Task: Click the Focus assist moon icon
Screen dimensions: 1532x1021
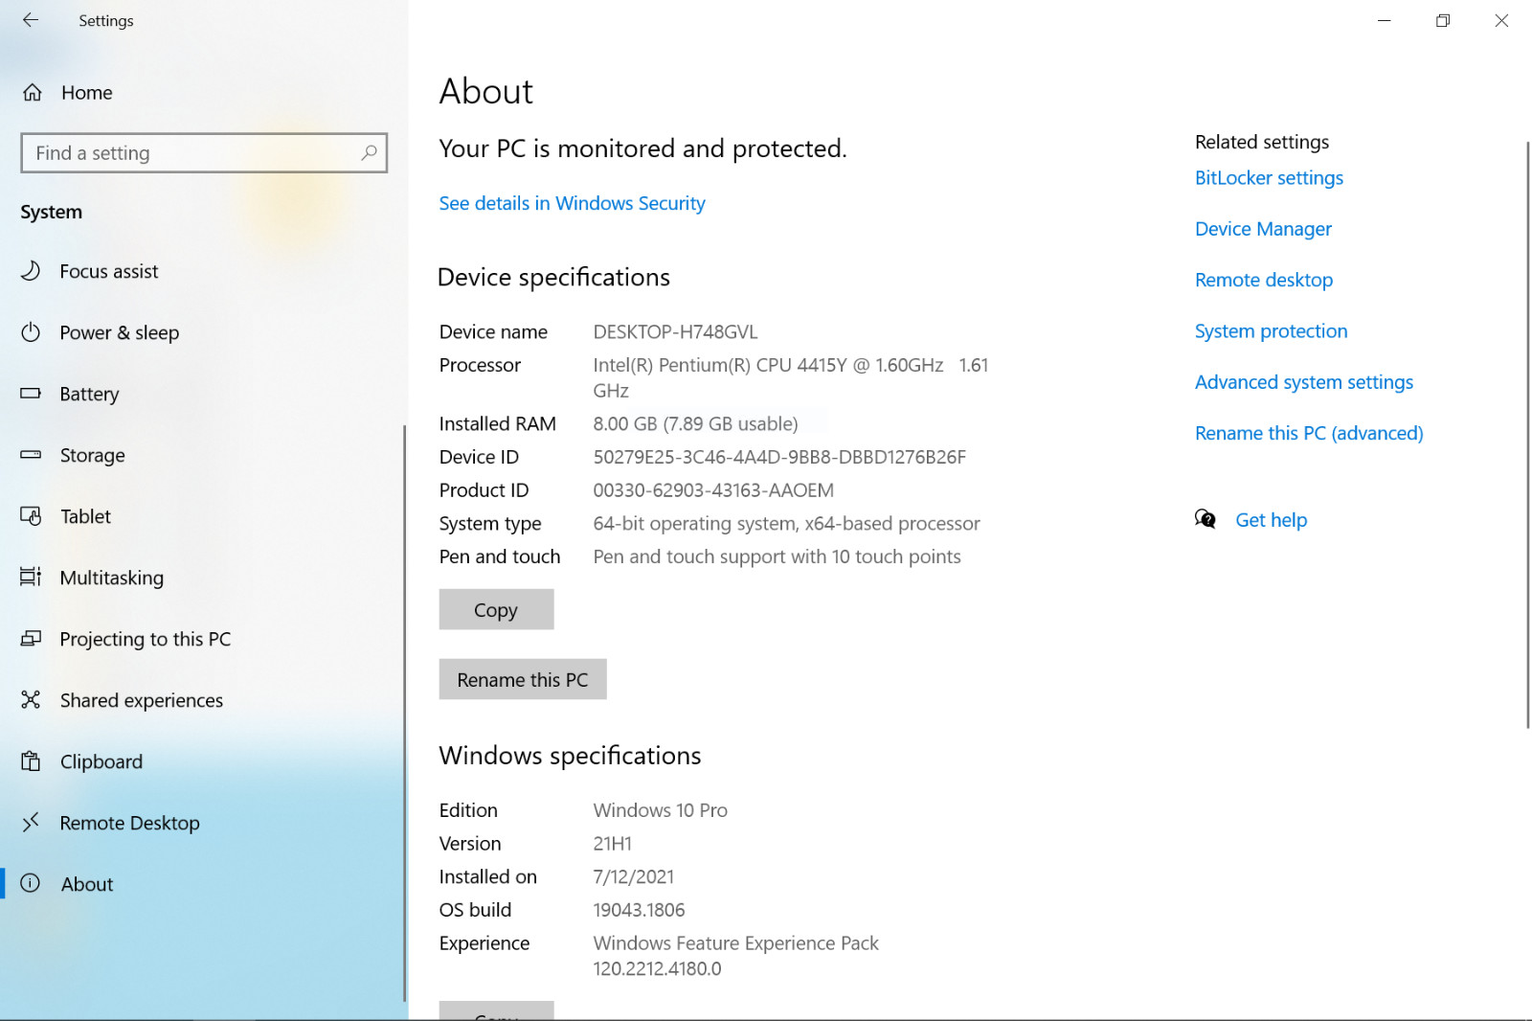Action: click(x=31, y=271)
